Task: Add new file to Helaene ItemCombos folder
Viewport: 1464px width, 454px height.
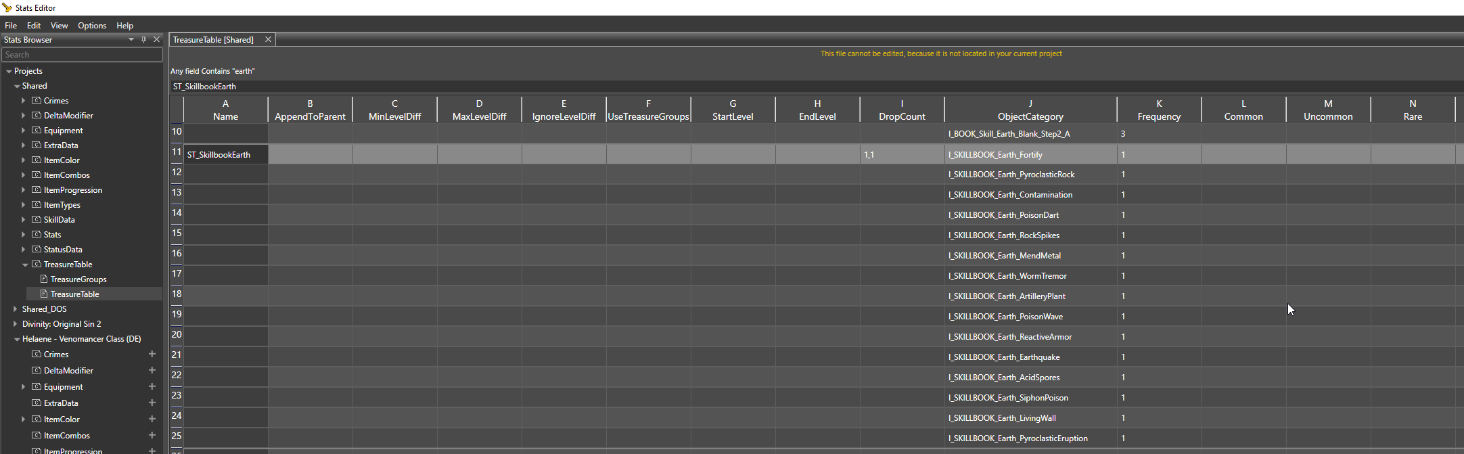Action: click(x=152, y=435)
